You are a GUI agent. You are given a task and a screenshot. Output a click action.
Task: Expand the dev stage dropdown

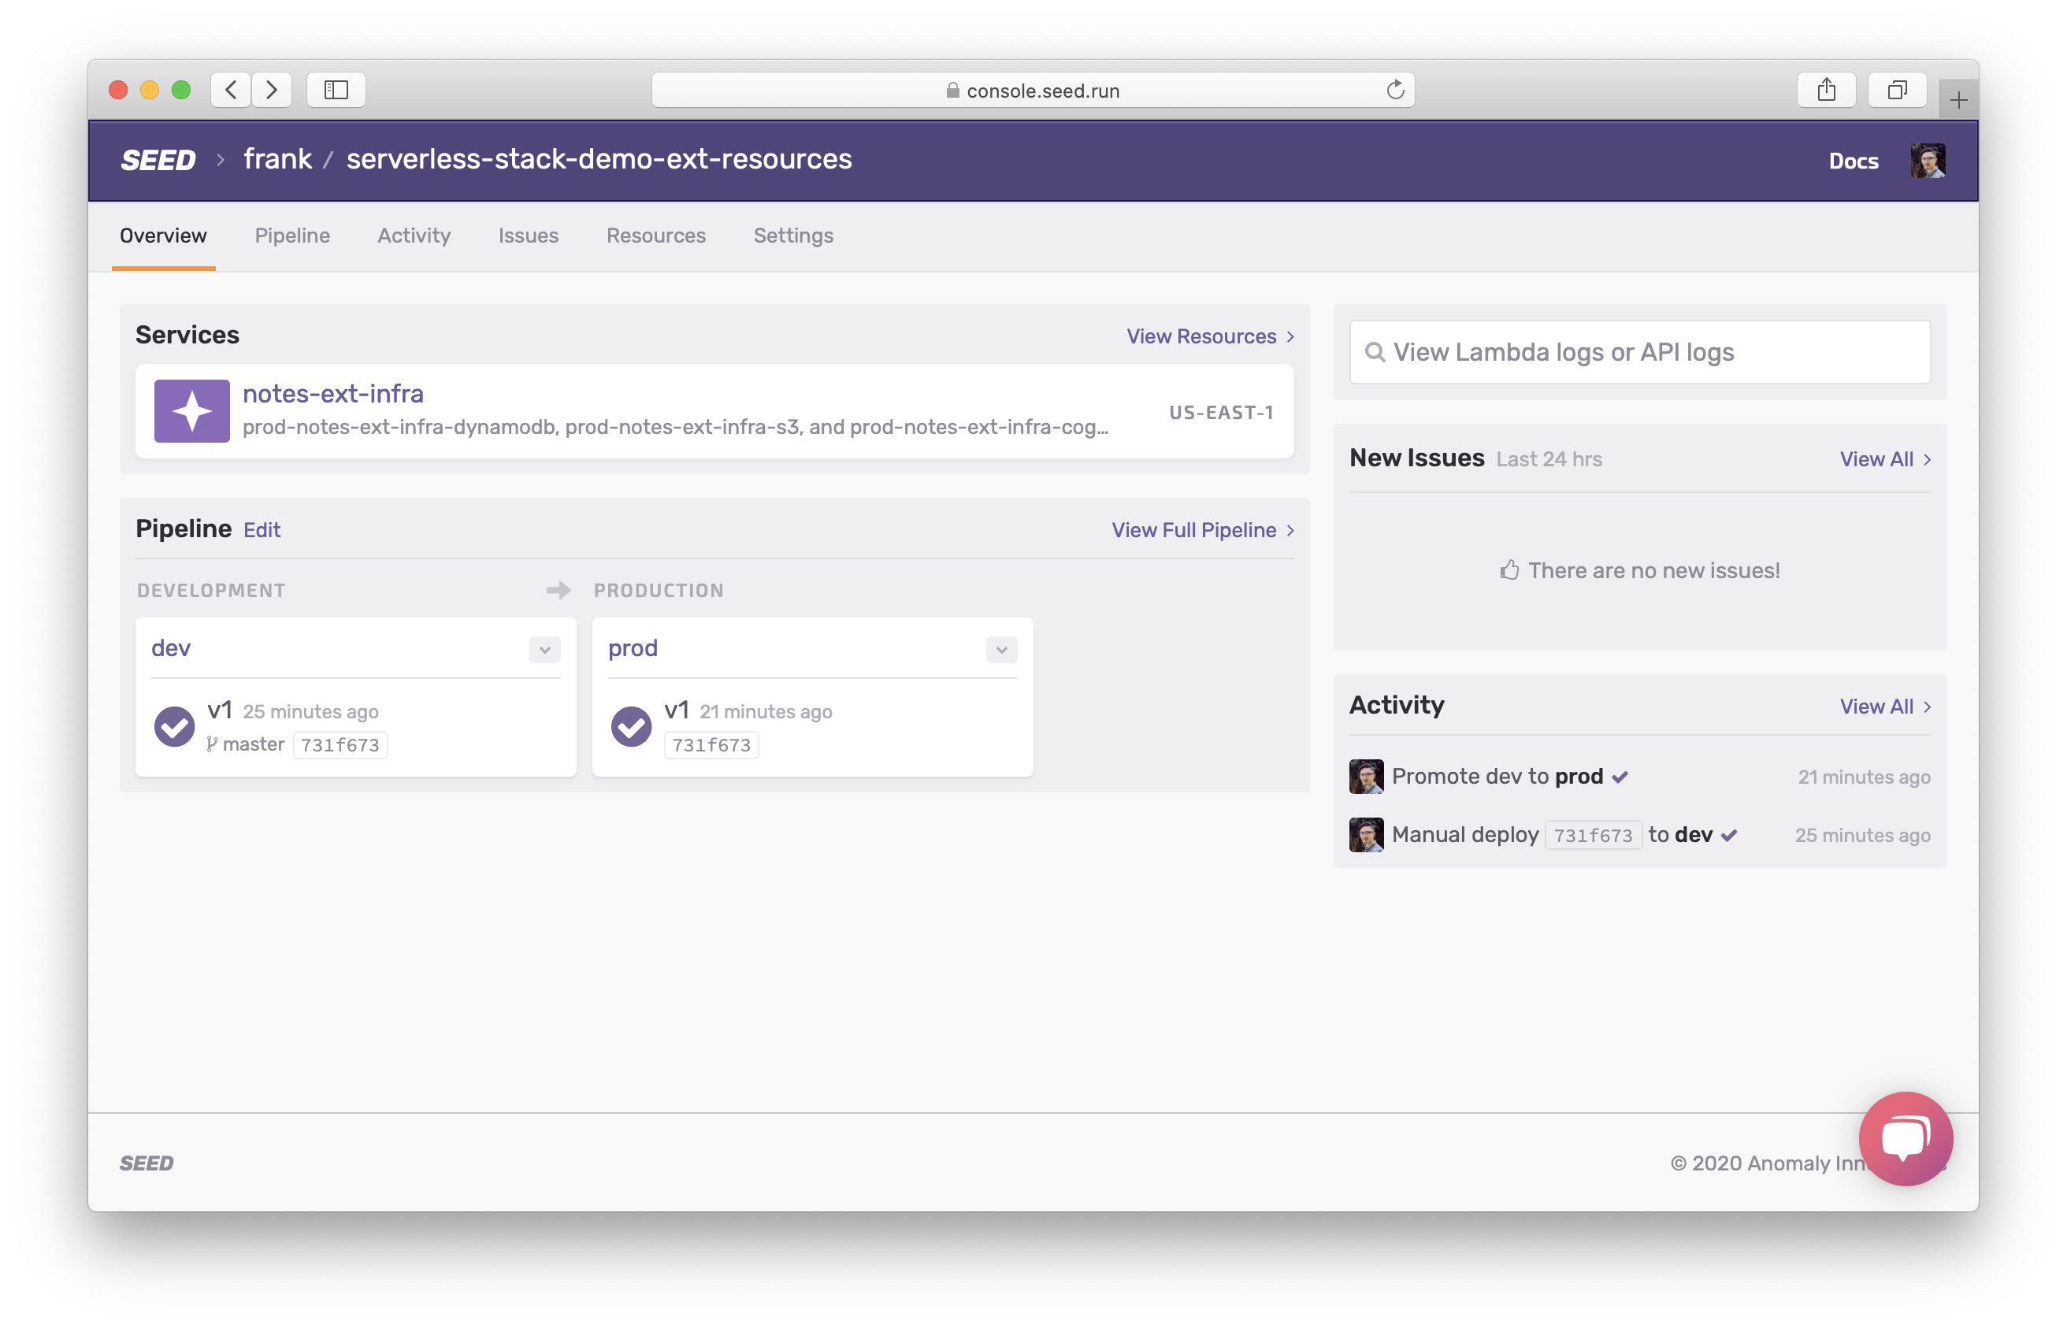(x=544, y=649)
